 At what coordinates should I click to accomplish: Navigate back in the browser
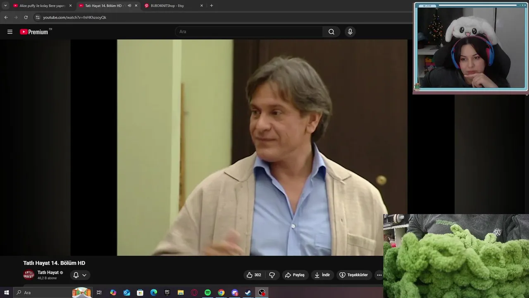[6, 17]
